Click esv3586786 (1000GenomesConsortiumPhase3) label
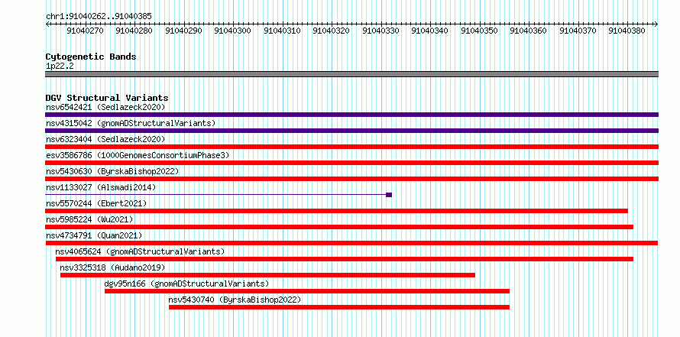680x337 pixels. pos(138,155)
